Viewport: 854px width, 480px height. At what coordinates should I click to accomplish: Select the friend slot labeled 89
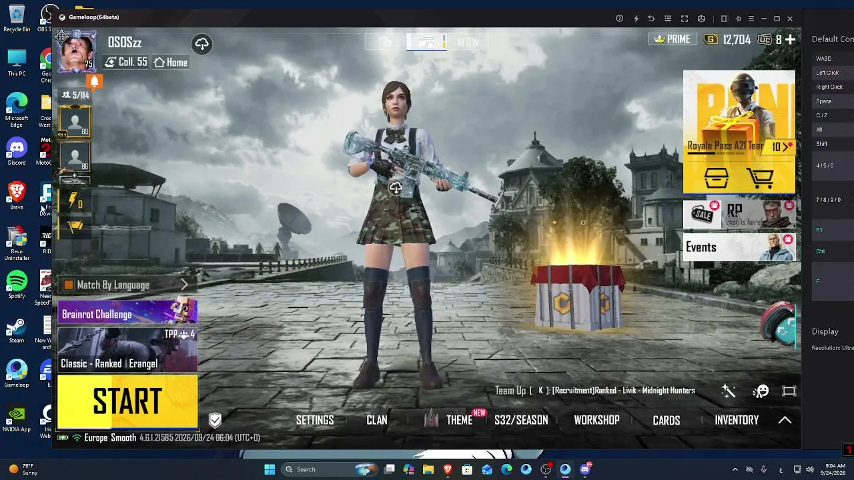click(75, 121)
